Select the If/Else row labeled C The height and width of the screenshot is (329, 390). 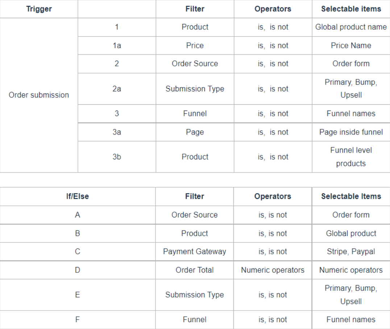click(x=78, y=252)
